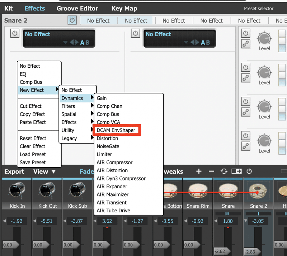The image size is (287, 256).
Task: Click Copy Effect in the context menu
Action: [32, 114]
